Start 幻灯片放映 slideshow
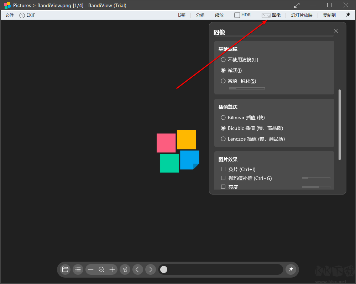The height and width of the screenshot is (284, 356). 302,15
